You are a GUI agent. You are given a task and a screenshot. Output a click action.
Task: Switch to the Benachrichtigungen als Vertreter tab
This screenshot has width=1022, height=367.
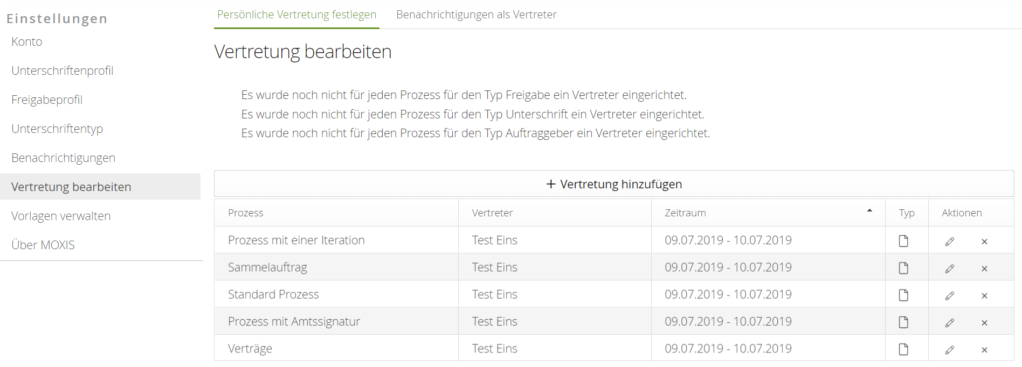tap(476, 15)
